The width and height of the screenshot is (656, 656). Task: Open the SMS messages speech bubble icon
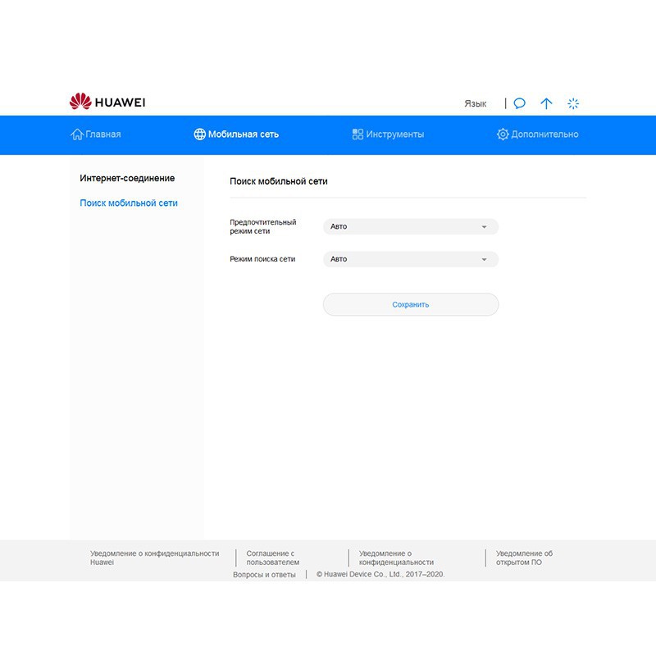point(520,103)
